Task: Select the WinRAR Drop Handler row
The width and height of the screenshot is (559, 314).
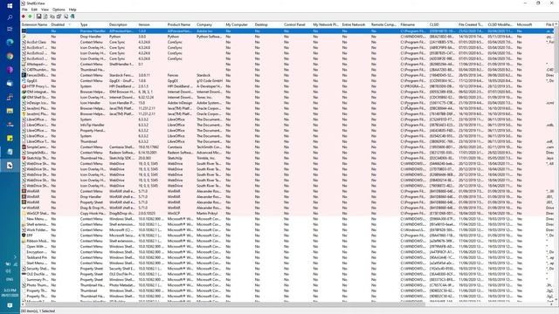Action: coord(287,196)
